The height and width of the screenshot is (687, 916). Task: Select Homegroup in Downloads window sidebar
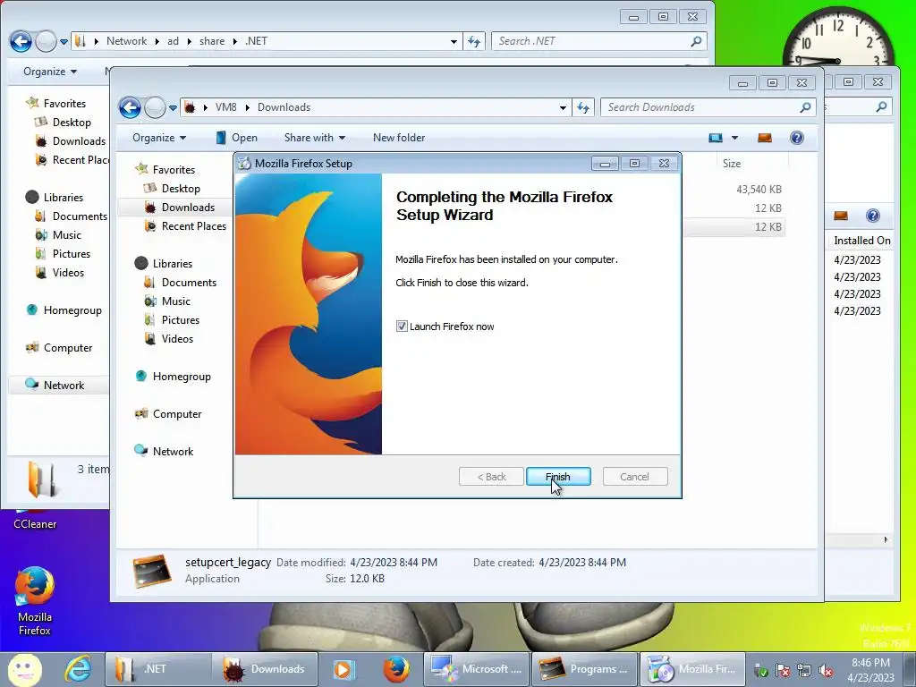181,377
